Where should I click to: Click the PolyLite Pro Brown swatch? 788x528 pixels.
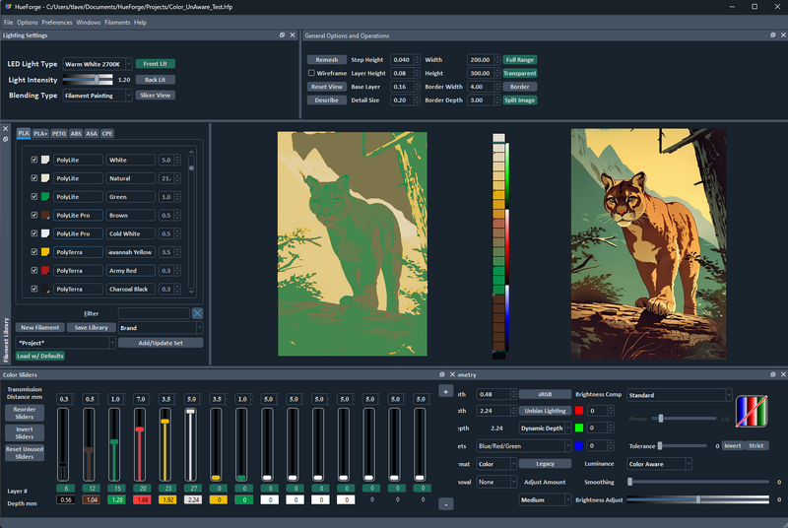click(45, 215)
